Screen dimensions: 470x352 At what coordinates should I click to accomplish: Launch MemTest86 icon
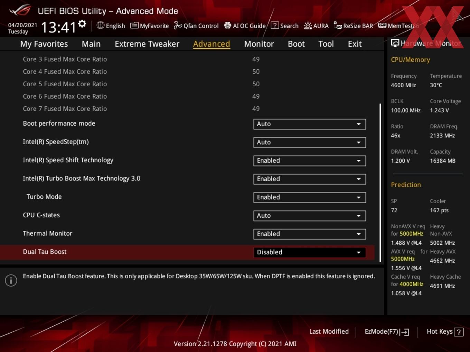tap(382, 26)
